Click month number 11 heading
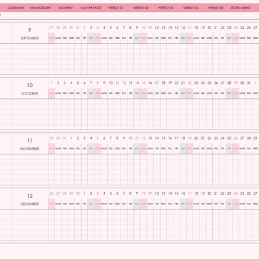The image size is (259, 259). pyautogui.click(x=30, y=140)
